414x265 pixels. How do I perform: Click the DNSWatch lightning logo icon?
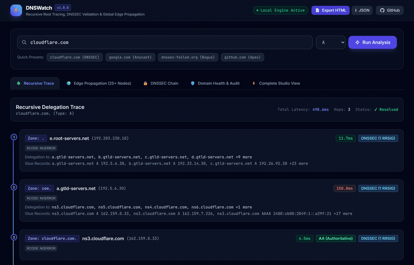point(16,10)
